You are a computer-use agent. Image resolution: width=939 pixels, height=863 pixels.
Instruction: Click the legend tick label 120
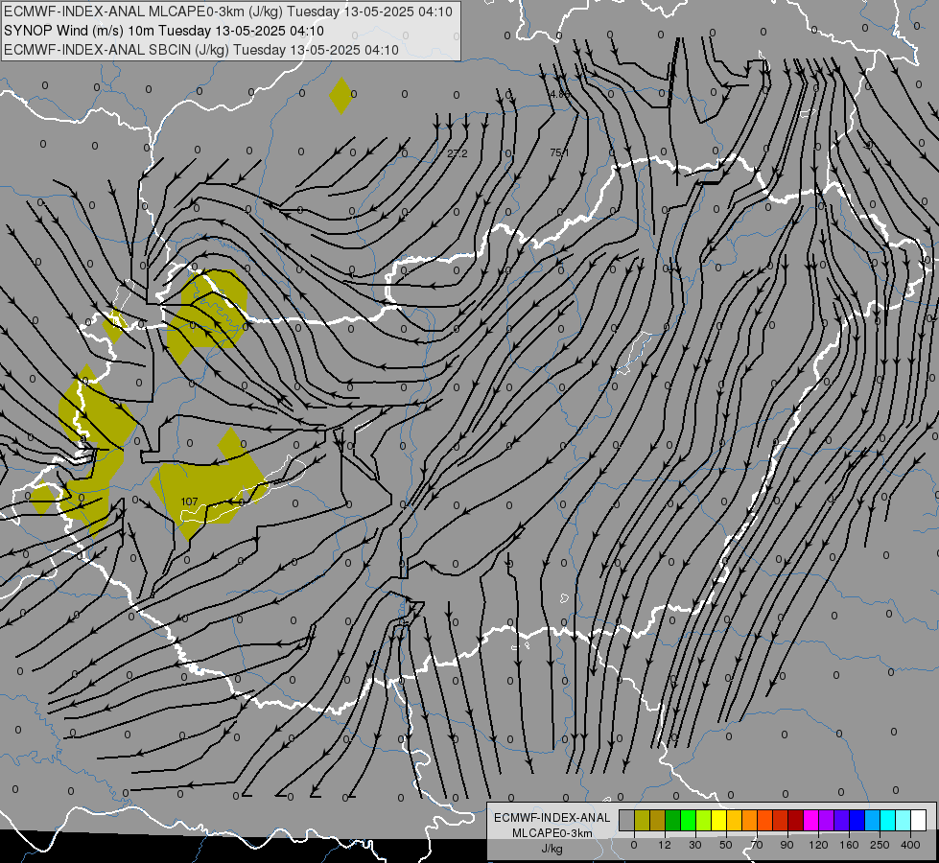[x=819, y=845]
